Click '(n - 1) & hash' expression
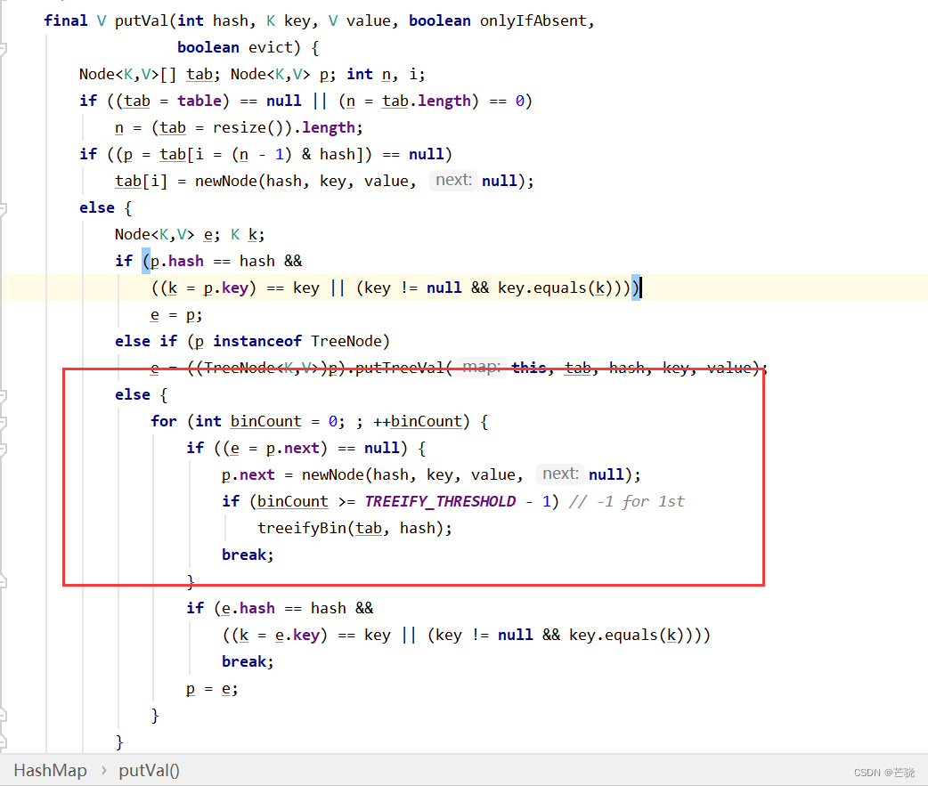This screenshot has width=928, height=786. (293, 154)
